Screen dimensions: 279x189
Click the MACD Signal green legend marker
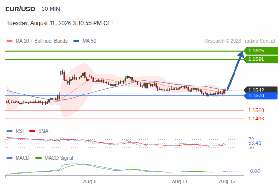click(38, 158)
